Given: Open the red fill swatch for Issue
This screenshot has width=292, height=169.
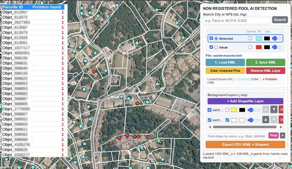Looking at the screenshot, I should click(259, 47).
